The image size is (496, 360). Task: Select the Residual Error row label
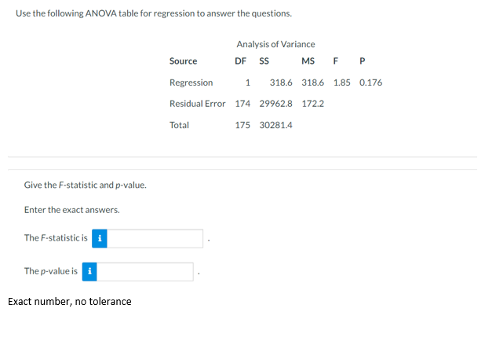tap(198, 104)
